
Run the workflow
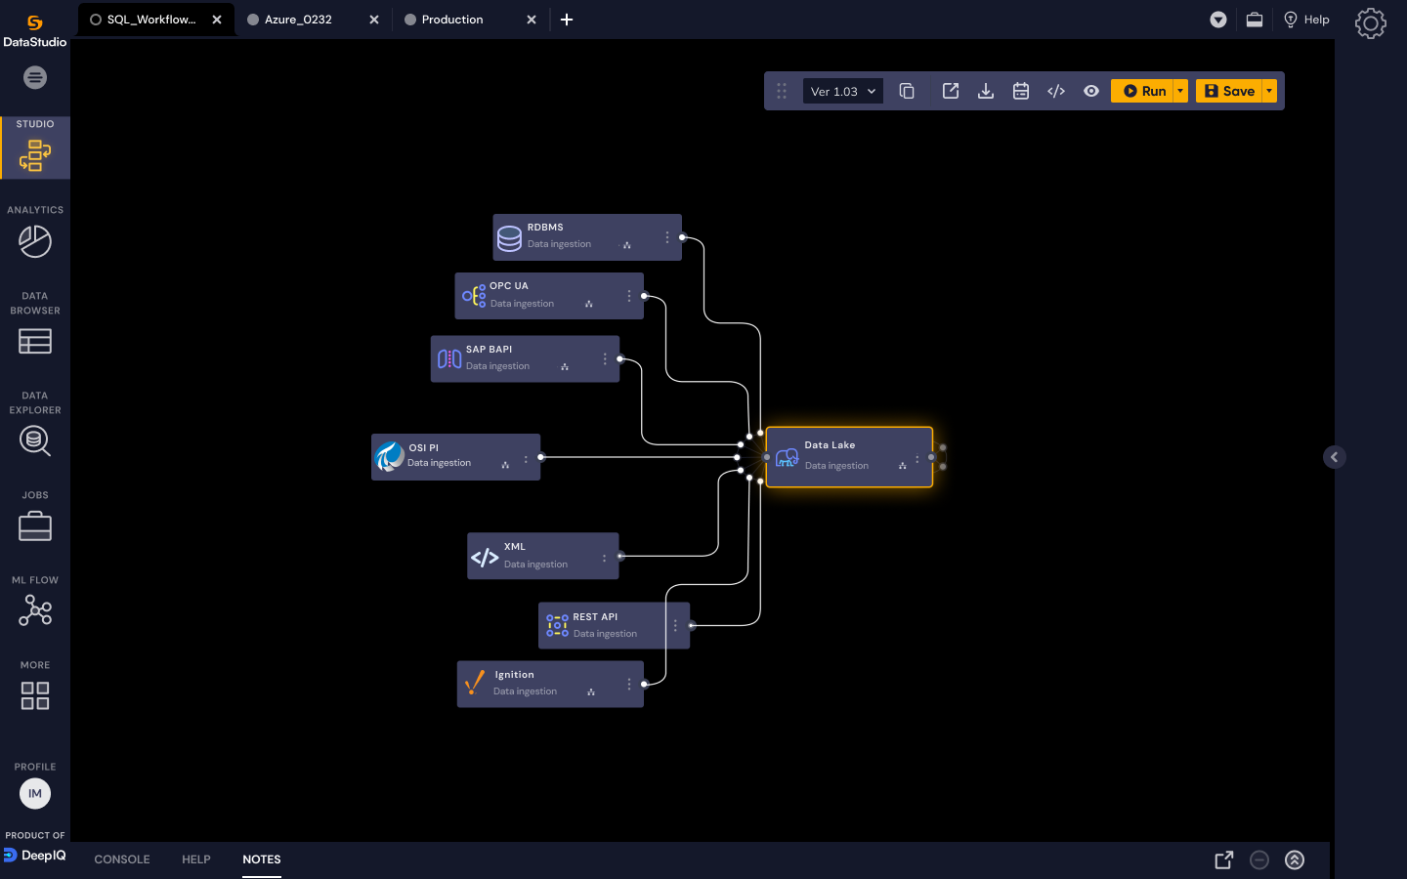tap(1142, 91)
